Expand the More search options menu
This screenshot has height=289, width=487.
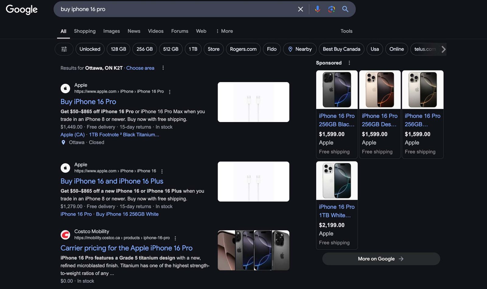tap(224, 31)
